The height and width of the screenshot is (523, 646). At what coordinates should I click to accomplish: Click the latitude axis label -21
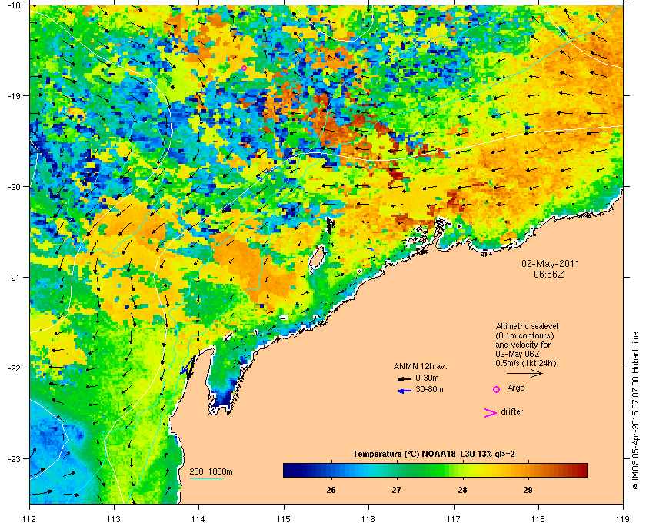pyautogui.click(x=14, y=278)
